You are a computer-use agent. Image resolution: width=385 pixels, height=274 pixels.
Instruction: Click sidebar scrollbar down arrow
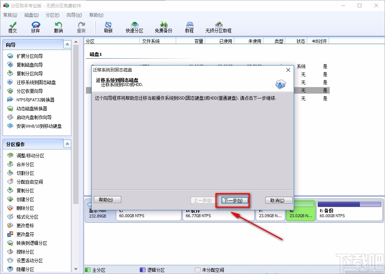click(x=76, y=269)
